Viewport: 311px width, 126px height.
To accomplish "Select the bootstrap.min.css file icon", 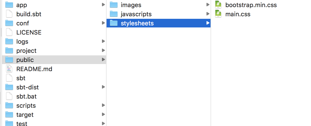I will tap(218, 5).
